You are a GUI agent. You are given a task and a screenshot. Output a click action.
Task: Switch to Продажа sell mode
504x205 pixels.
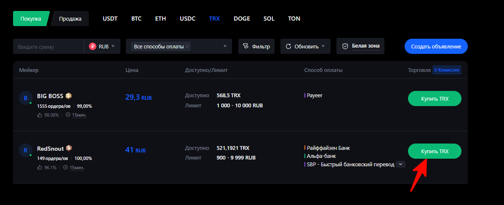tap(70, 19)
